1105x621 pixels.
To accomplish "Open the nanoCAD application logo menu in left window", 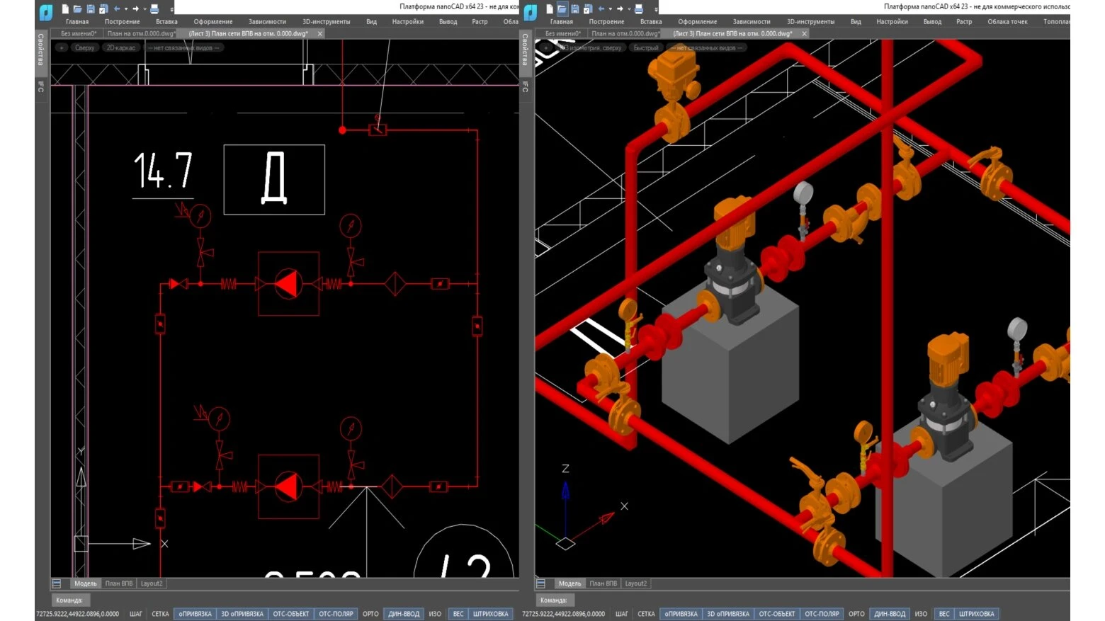I will (46, 11).
